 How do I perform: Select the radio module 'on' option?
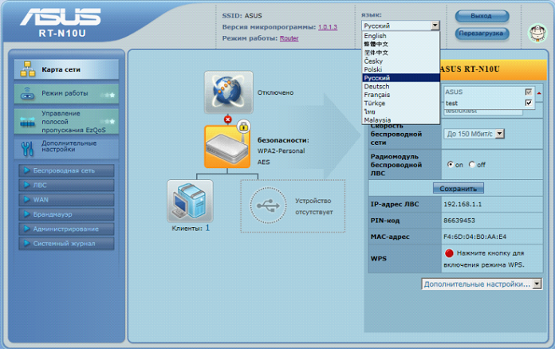(451, 164)
